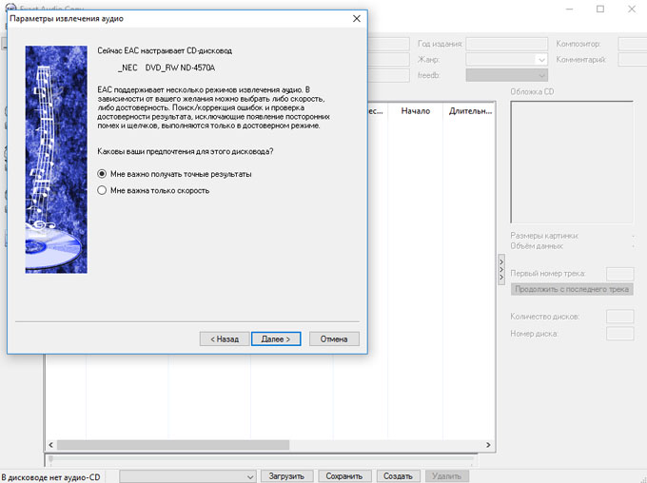Click the "Год издания" input field
The width and height of the screenshot is (647, 483).
click(505, 44)
